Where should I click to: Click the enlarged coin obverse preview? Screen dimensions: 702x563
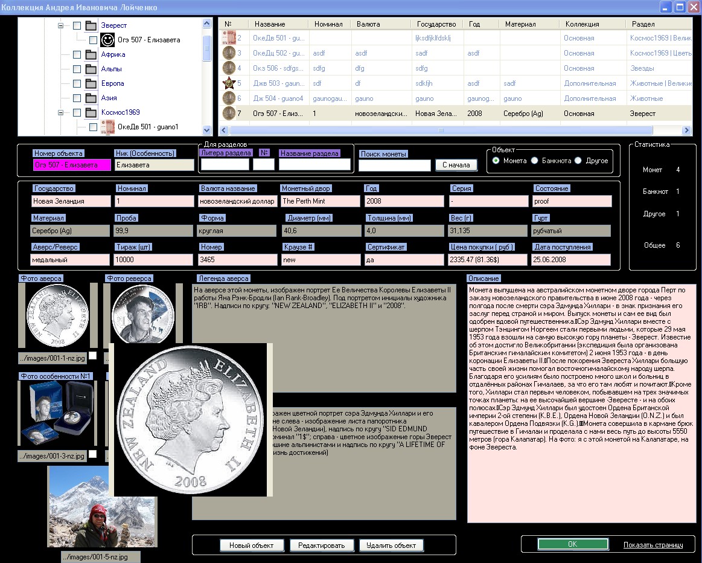[x=191, y=420]
